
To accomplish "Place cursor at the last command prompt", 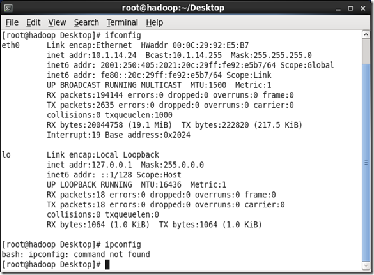I will pos(107,265).
